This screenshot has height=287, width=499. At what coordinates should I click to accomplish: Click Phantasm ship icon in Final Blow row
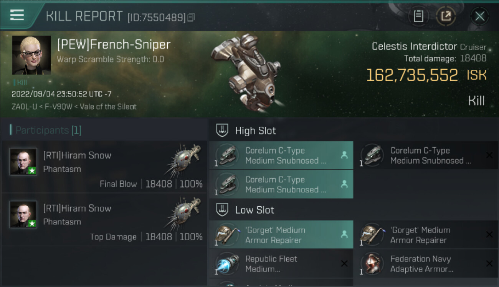point(183,161)
